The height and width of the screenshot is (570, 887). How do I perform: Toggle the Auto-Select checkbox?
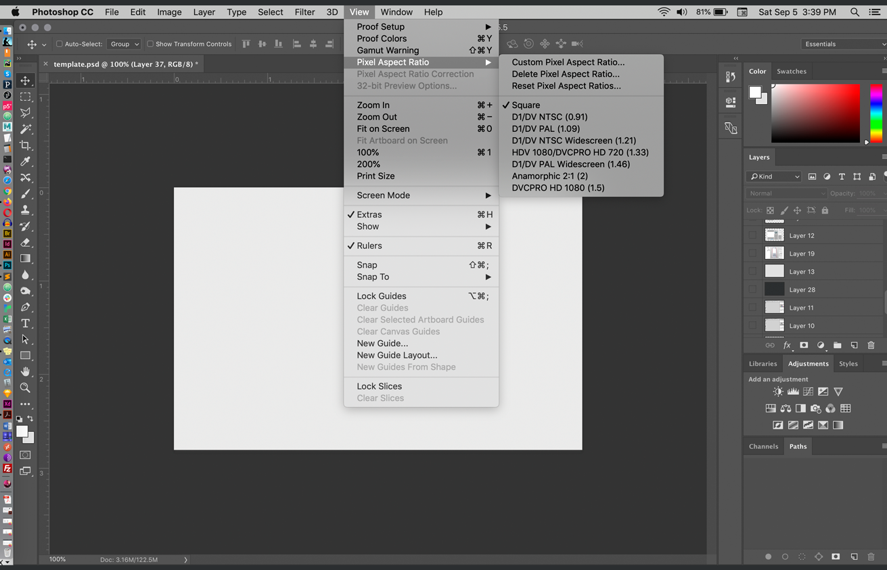(60, 44)
